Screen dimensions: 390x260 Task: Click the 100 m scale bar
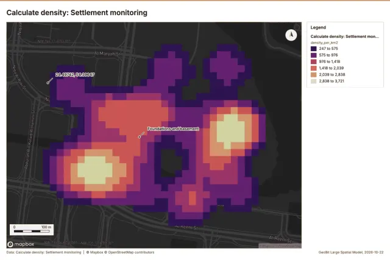[32, 230]
